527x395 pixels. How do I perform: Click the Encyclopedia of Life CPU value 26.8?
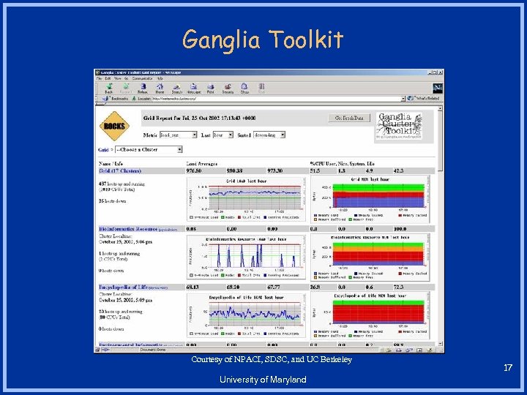click(x=315, y=287)
